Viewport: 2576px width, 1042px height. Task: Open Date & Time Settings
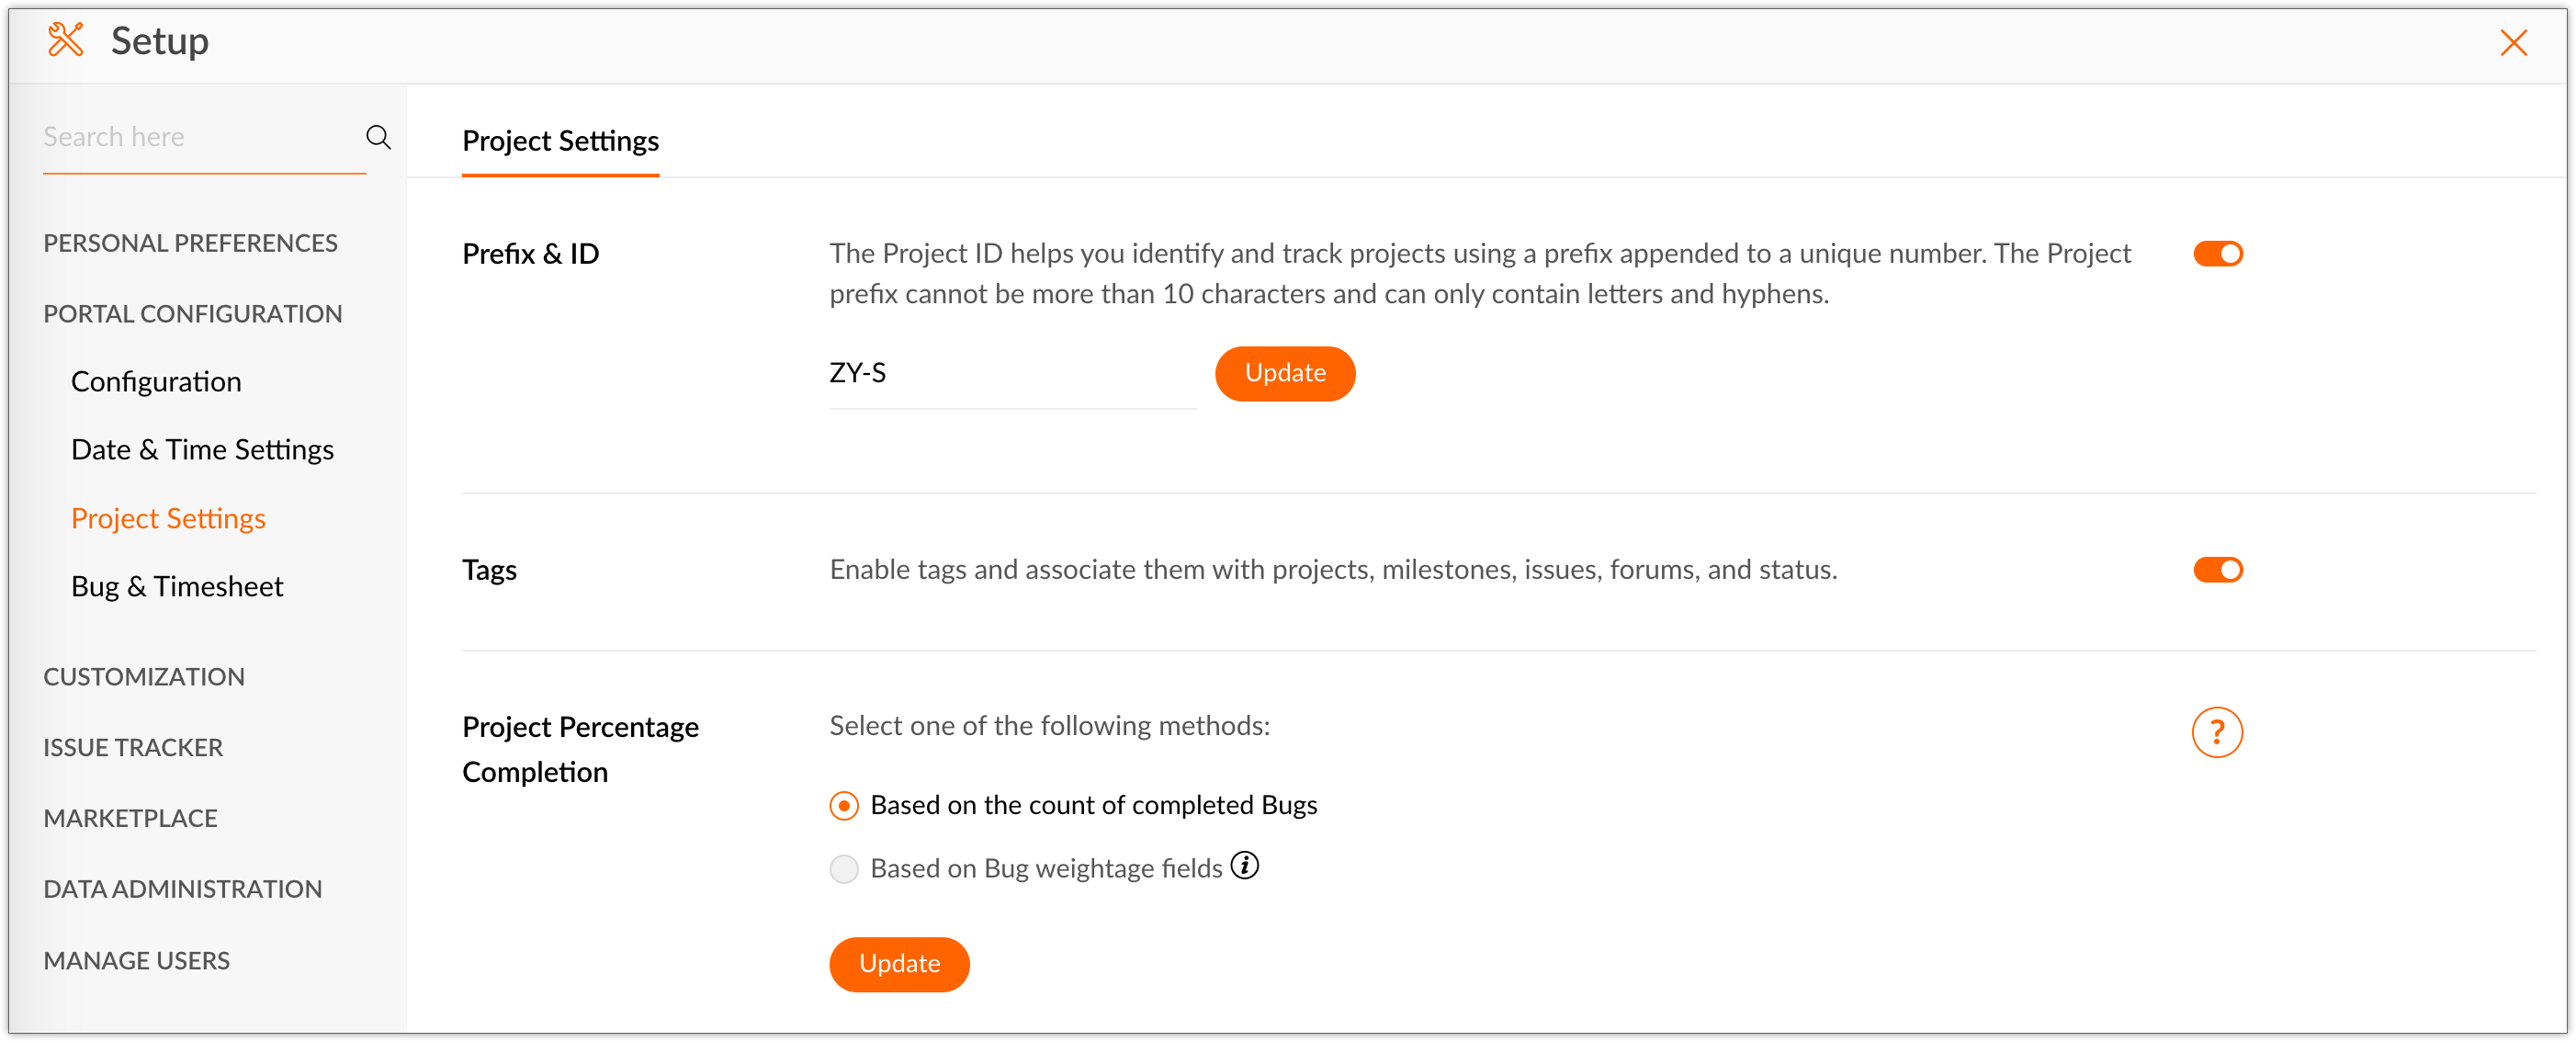[x=202, y=450]
